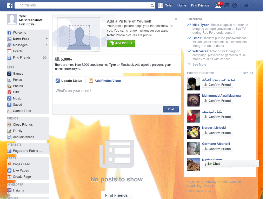The image size is (266, 199).
Task: Confirm friend Germano Albertolli
Action: click(217, 149)
